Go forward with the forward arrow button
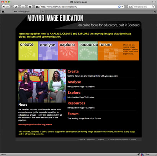This screenshot has height=156, width=157. [x=8, y=7]
